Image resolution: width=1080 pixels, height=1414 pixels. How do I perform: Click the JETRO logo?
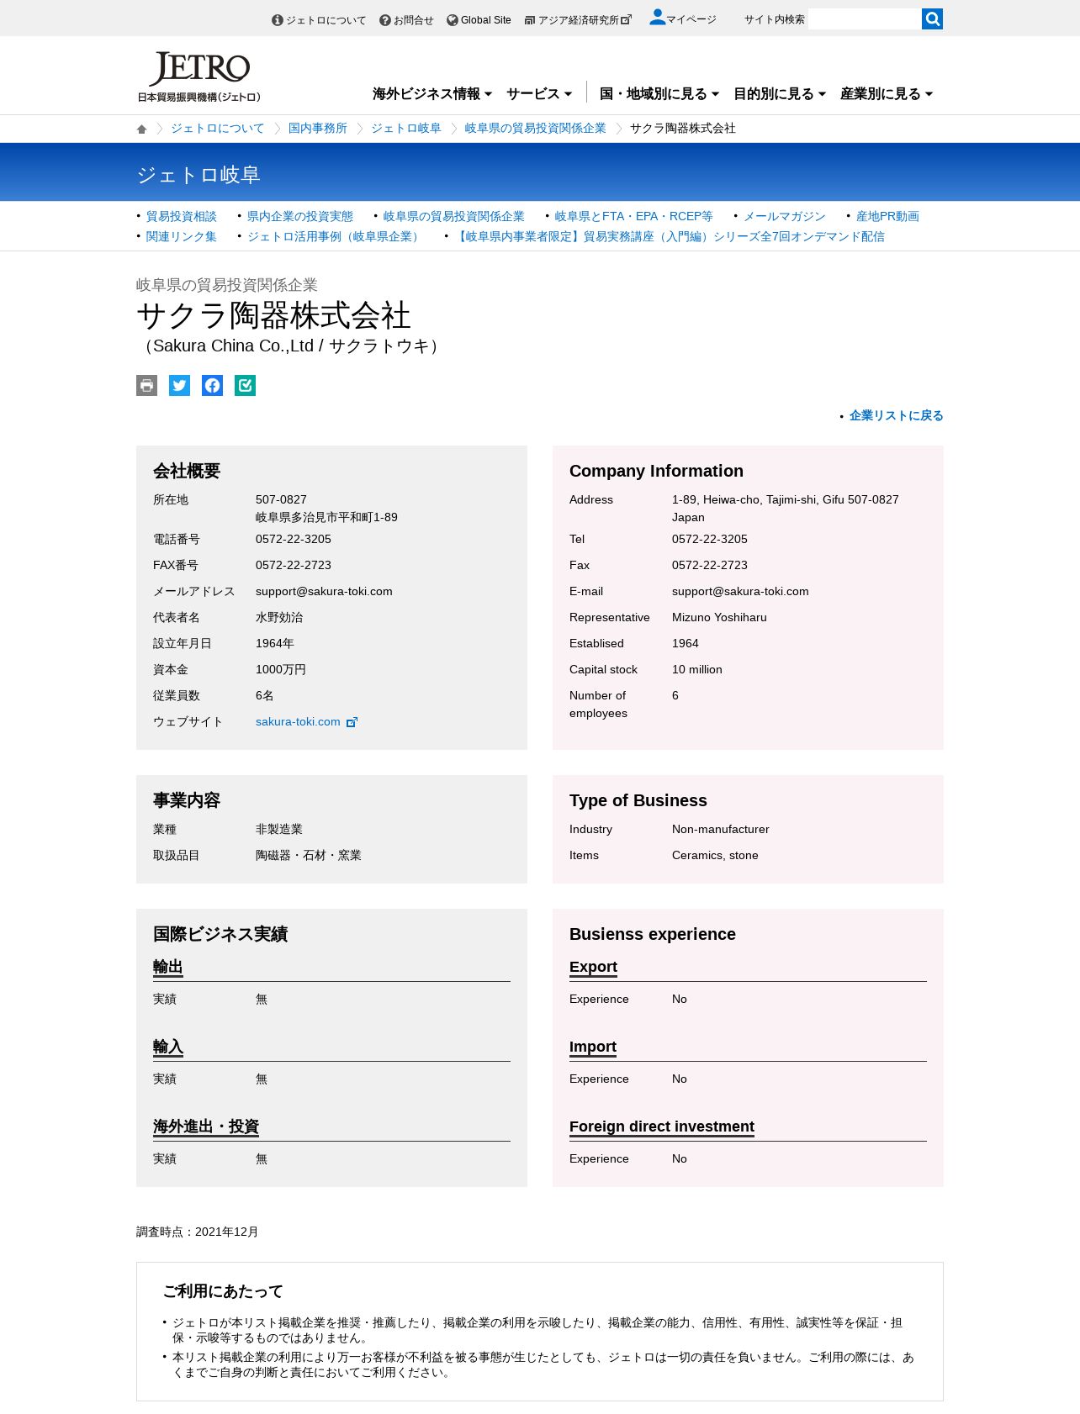click(x=199, y=77)
